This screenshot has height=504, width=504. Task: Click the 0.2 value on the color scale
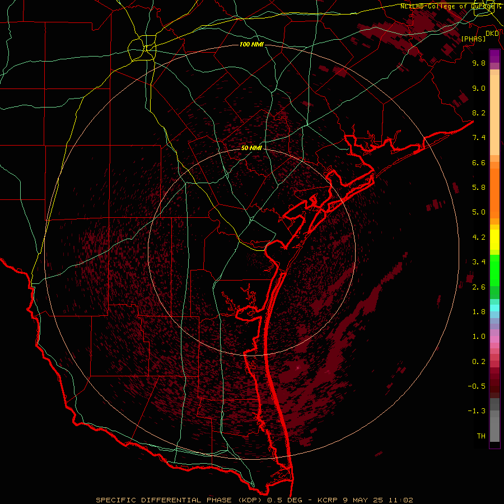(479, 362)
